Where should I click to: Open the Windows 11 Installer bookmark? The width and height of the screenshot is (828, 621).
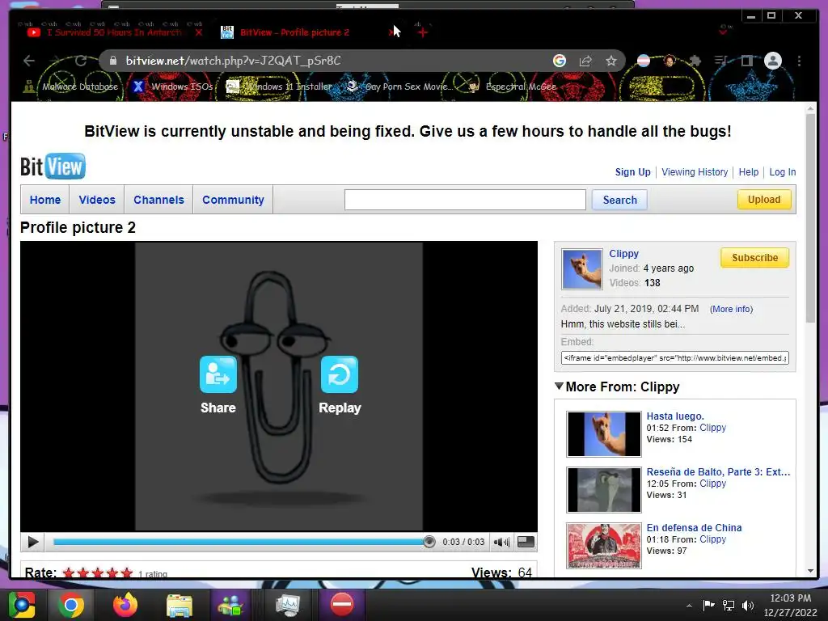point(279,87)
